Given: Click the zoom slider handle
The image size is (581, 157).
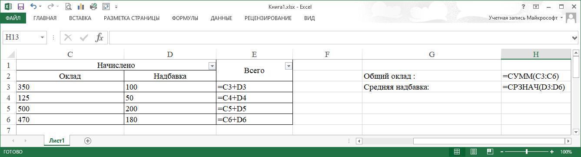Looking at the screenshot, I should [x=527, y=152].
